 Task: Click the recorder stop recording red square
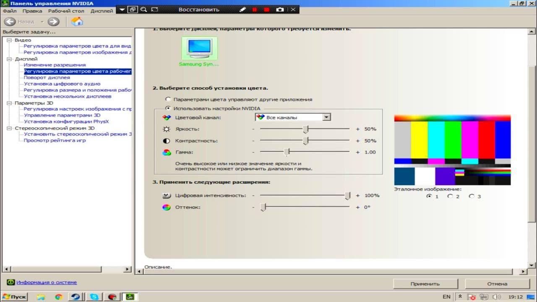(x=266, y=10)
